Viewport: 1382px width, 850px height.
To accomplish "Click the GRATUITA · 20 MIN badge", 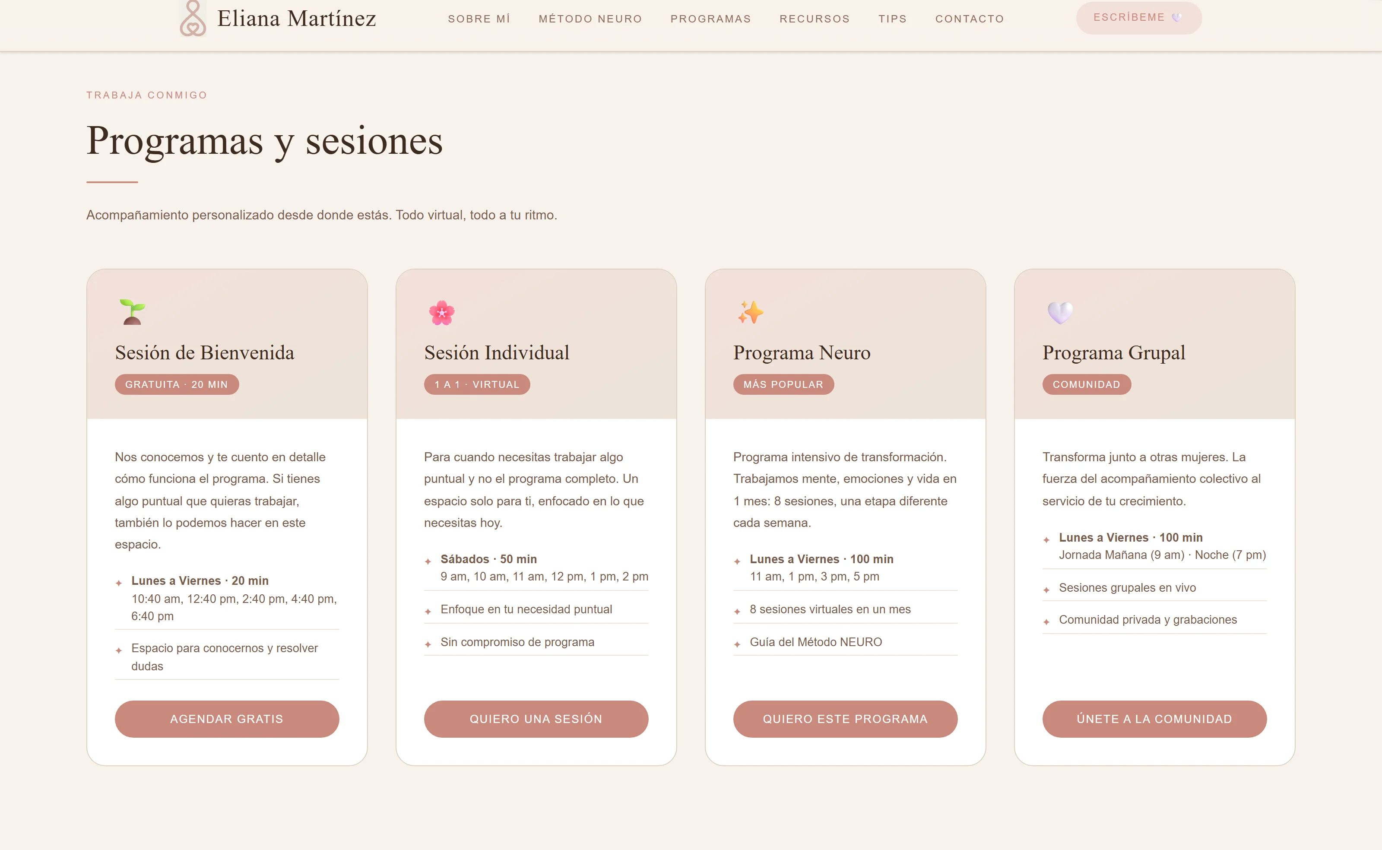I will tap(177, 384).
